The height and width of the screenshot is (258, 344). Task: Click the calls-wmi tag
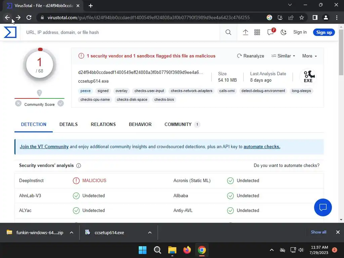tap(227, 91)
